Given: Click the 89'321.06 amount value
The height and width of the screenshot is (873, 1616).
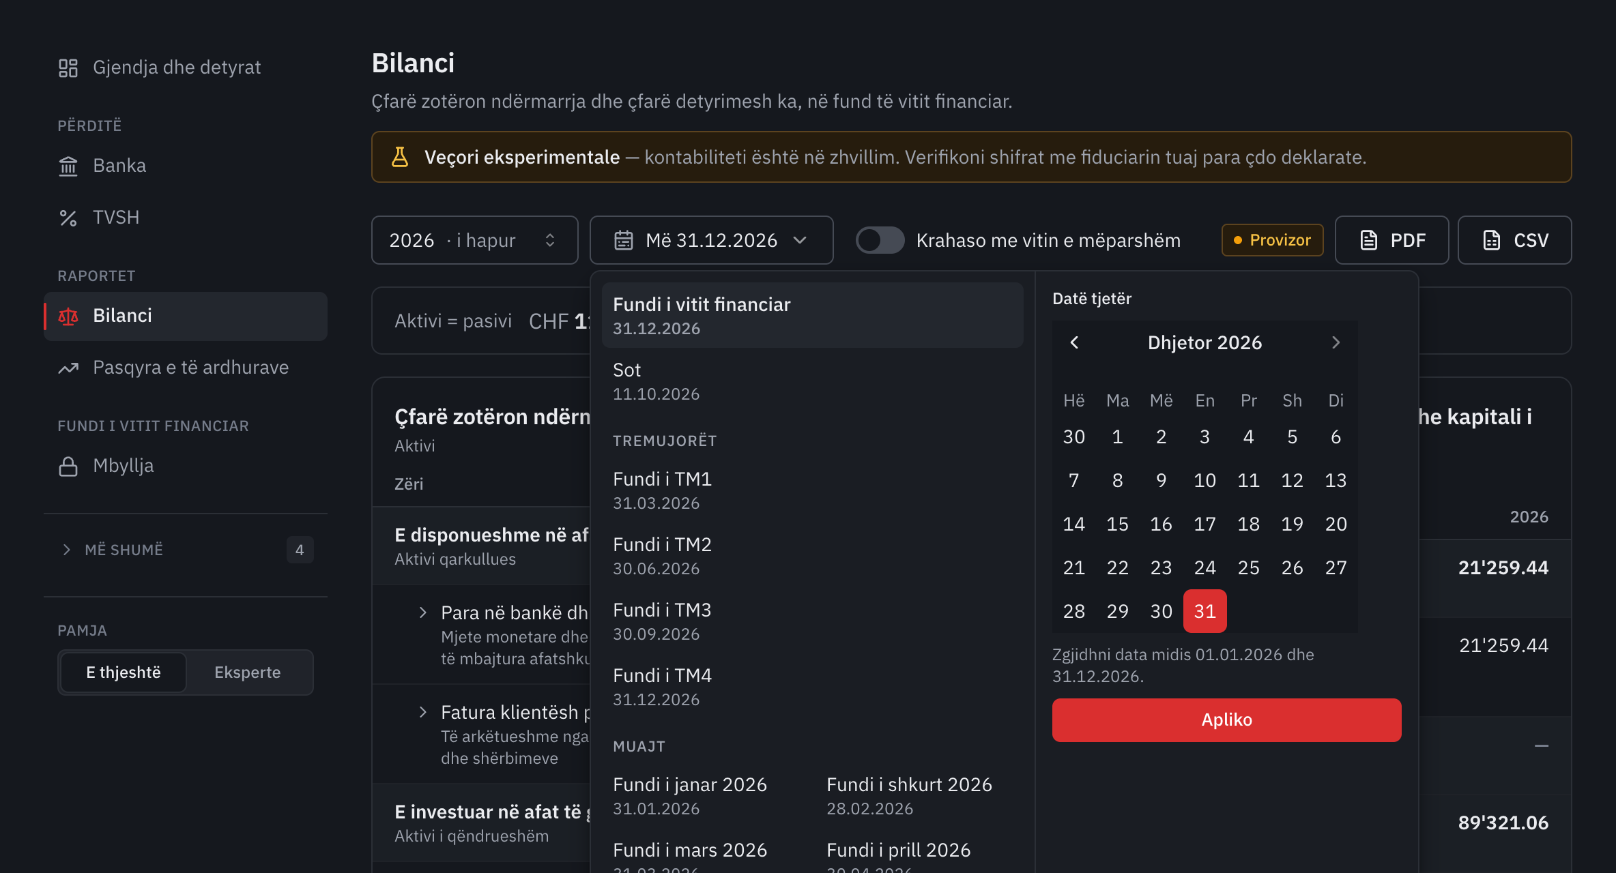Looking at the screenshot, I should (1503, 823).
